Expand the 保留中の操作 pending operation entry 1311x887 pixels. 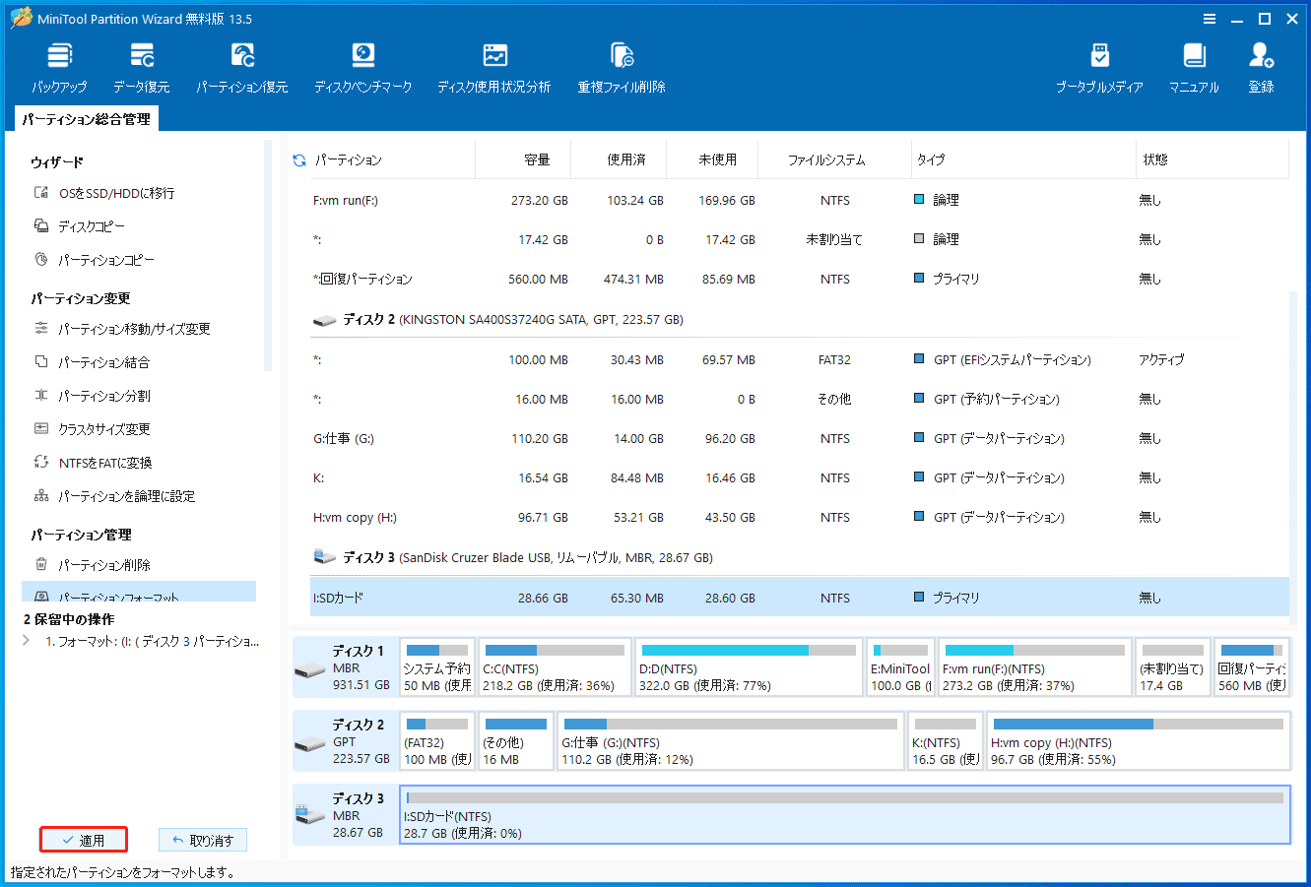25,641
